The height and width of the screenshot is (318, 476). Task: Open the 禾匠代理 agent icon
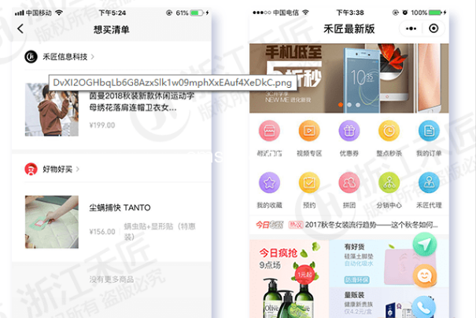click(429, 183)
